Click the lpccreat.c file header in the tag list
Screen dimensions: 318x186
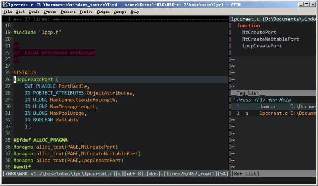coord(273,19)
